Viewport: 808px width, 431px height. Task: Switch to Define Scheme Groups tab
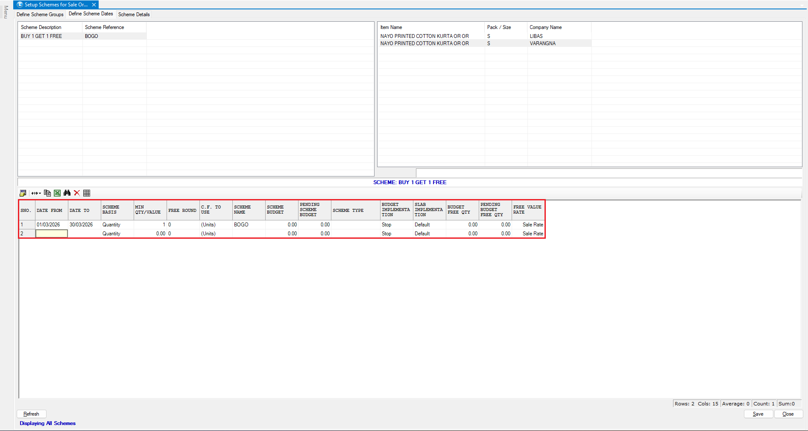point(40,14)
